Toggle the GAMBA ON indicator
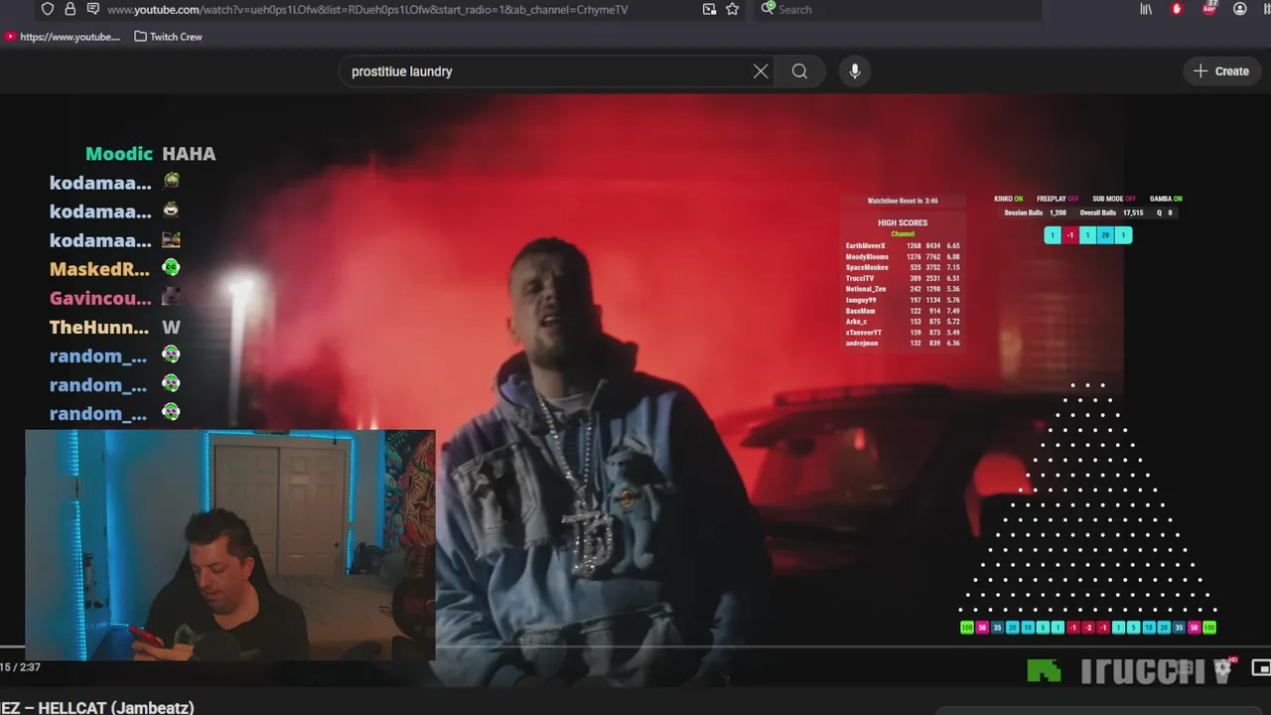 tap(1166, 199)
